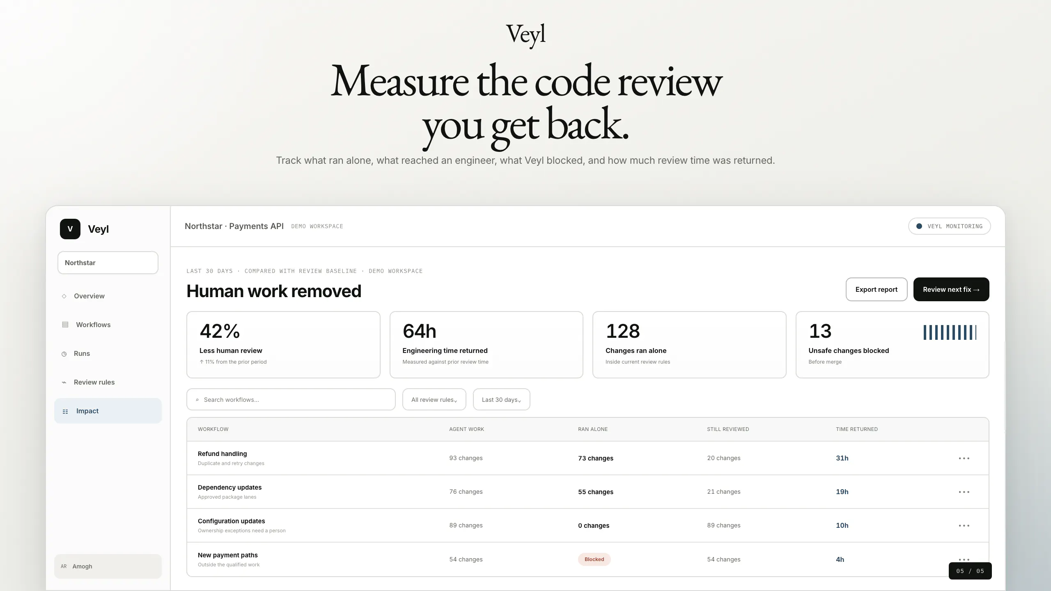Screen dimensions: 1051x591
Task: Open the Last 30 days dropdown
Action: click(x=501, y=399)
